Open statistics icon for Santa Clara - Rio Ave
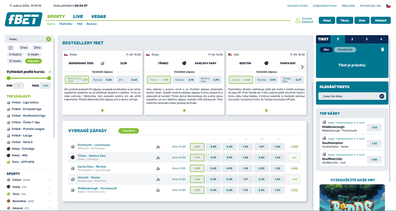 pos(158,168)
